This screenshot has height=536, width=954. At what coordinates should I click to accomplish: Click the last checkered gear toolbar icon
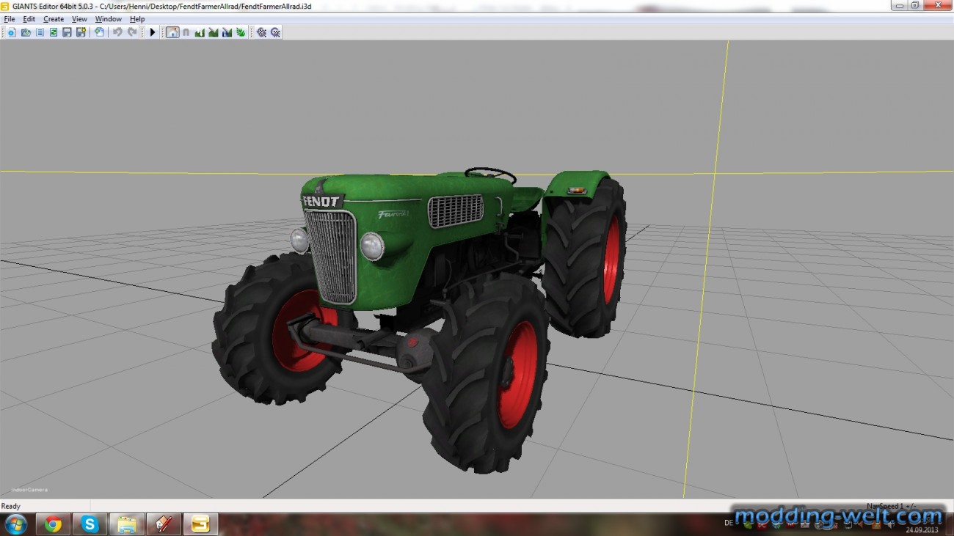[x=275, y=32]
